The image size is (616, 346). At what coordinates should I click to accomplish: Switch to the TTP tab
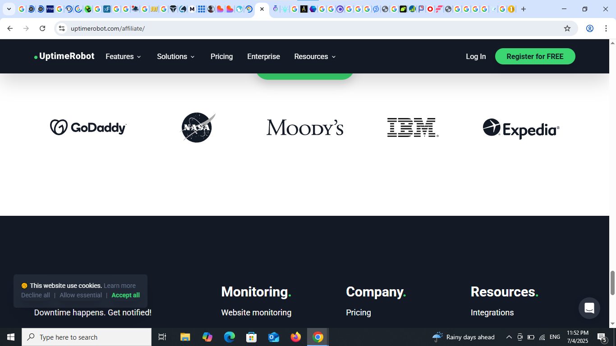50,9
